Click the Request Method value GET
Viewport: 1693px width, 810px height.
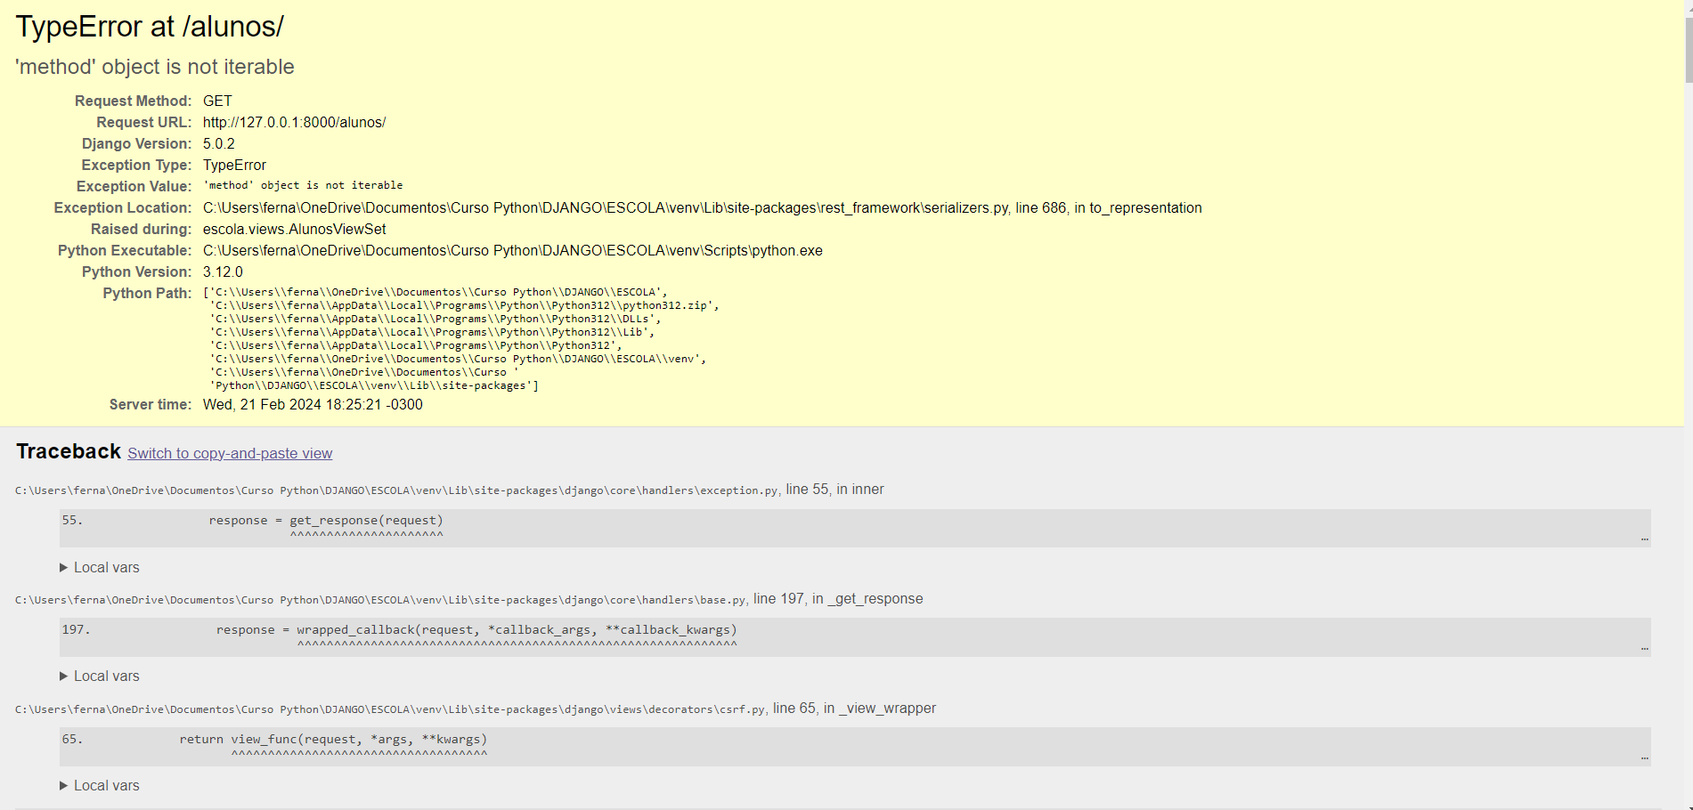[x=217, y=101]
